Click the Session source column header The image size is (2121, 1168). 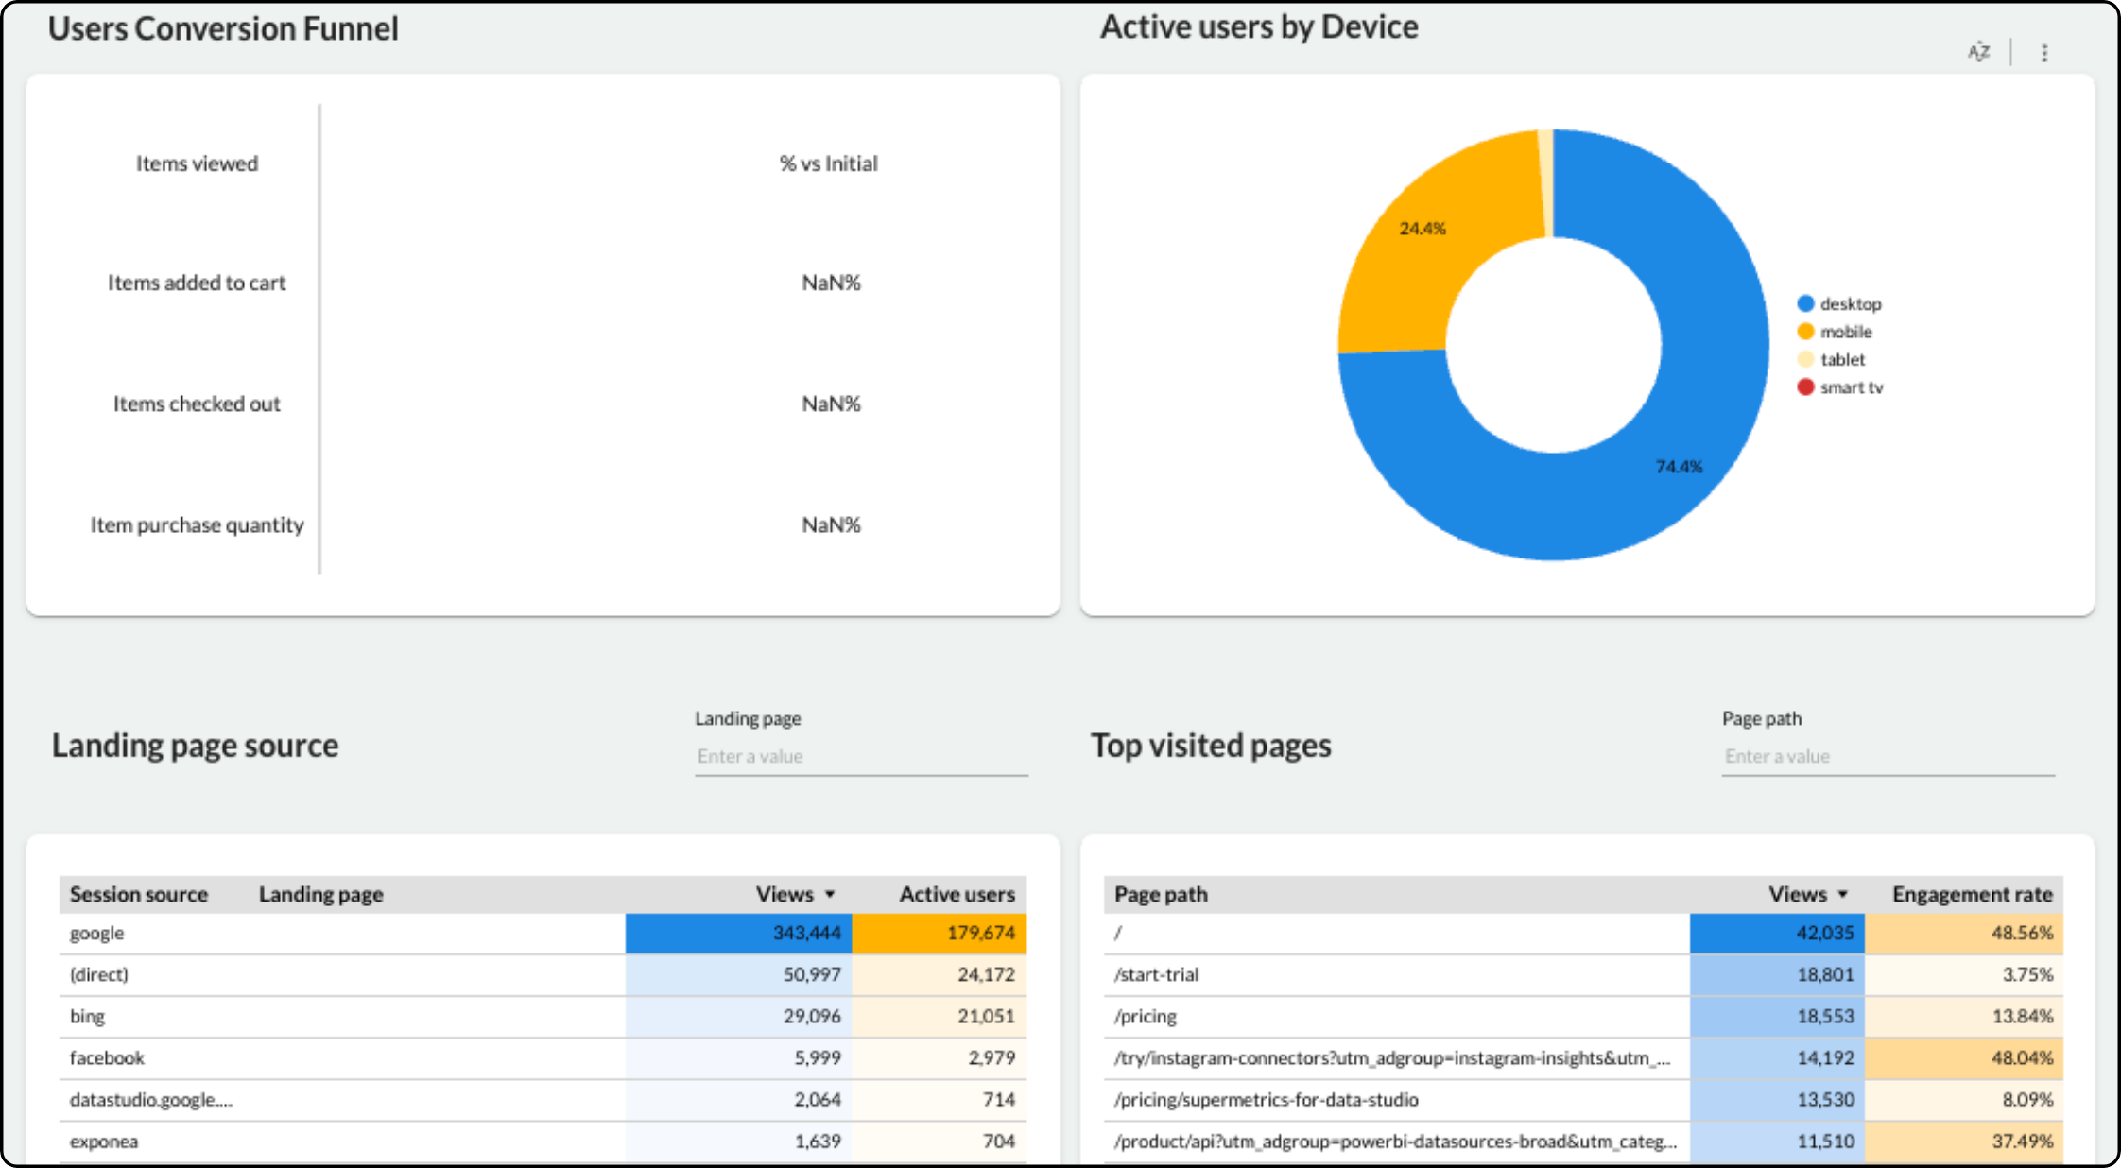point(139,894)
